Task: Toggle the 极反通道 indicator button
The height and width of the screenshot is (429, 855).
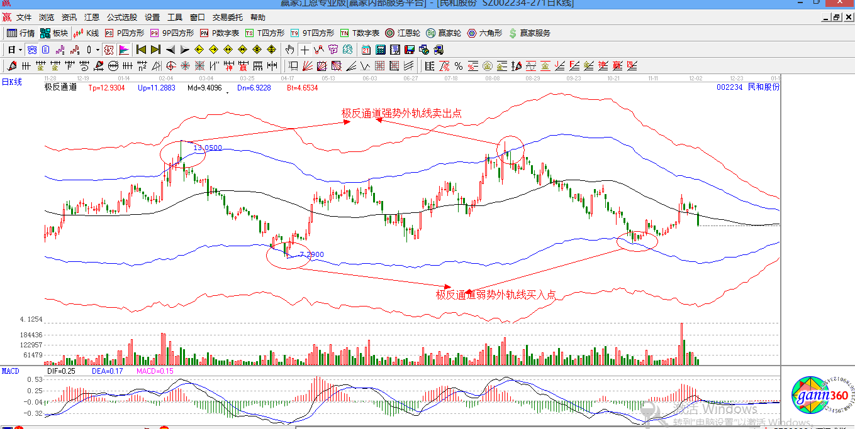Action: click(109, 50)
